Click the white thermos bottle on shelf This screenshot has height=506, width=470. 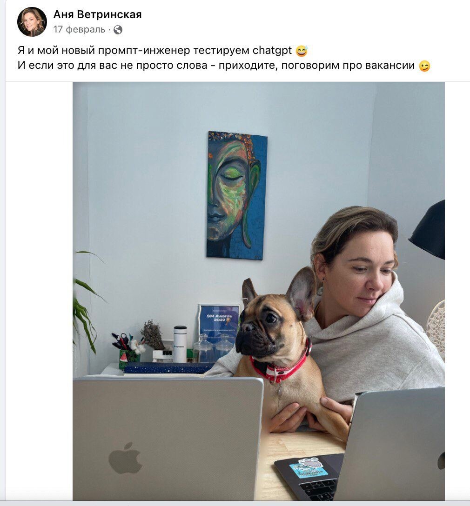pyautogui.click(x=180, y=344)
